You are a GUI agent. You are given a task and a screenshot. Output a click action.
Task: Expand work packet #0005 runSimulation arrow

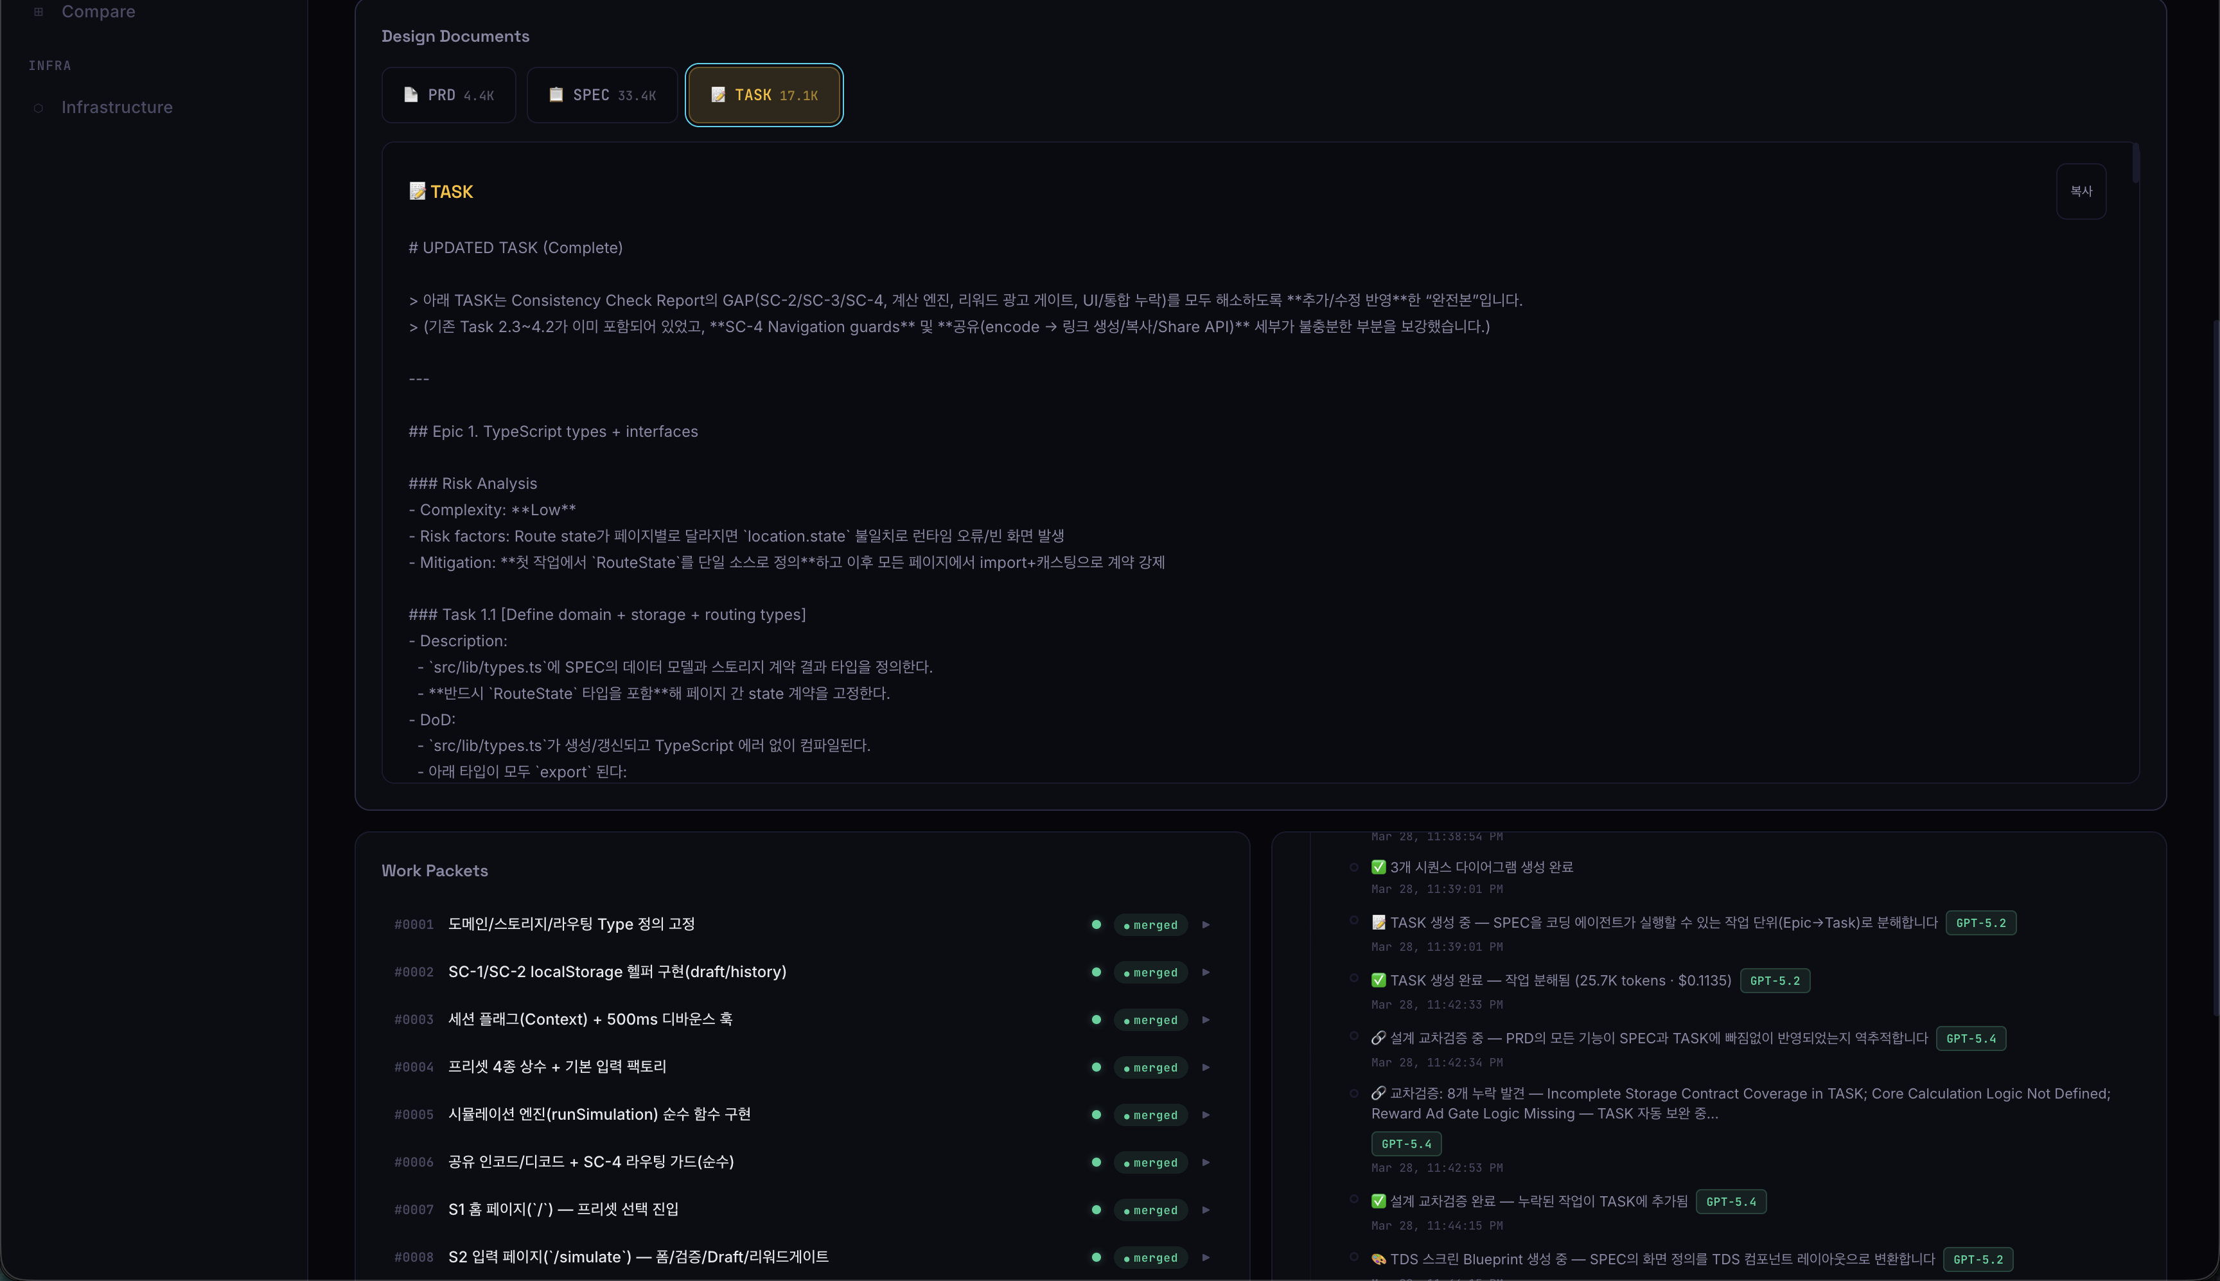click(x=1206, y=1115)
